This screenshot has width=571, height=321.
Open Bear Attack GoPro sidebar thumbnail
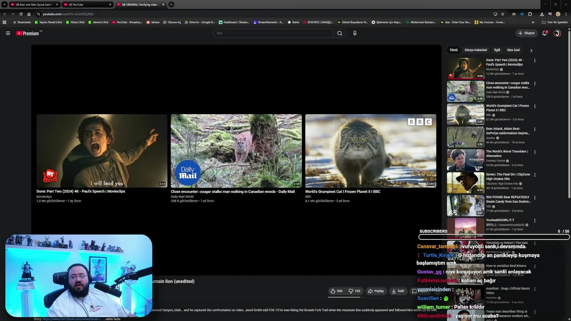pyautogui.click(x=465, y=137)
